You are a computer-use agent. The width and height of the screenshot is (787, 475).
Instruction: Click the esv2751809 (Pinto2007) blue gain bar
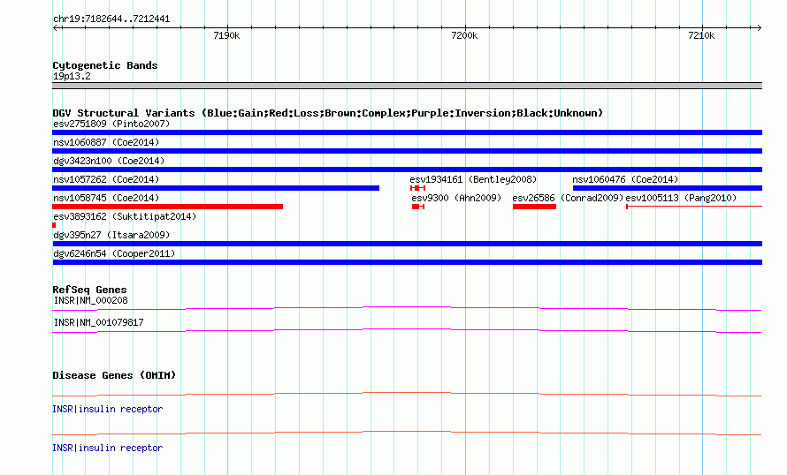tap(407, 132)
